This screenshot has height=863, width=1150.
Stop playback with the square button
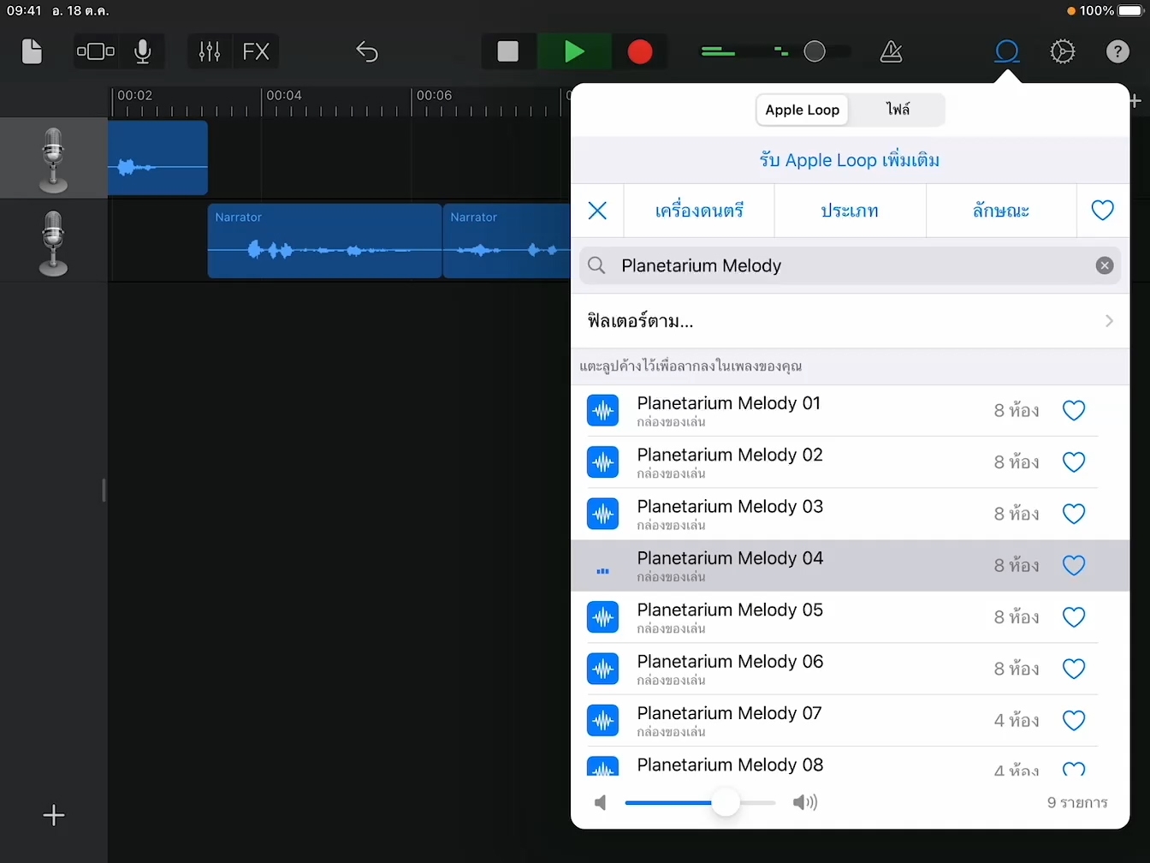coord(508,51)
